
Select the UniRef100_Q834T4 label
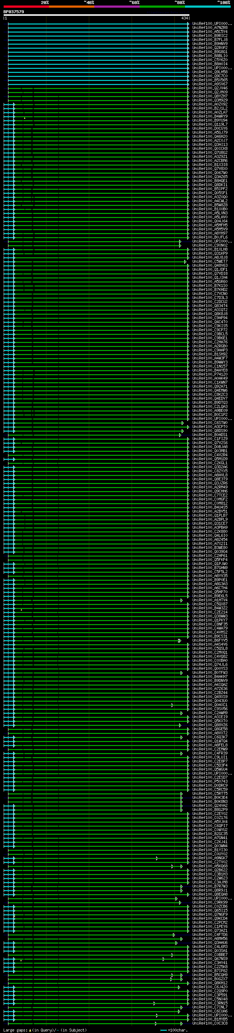pyautogui.click(x=210, y=306)
